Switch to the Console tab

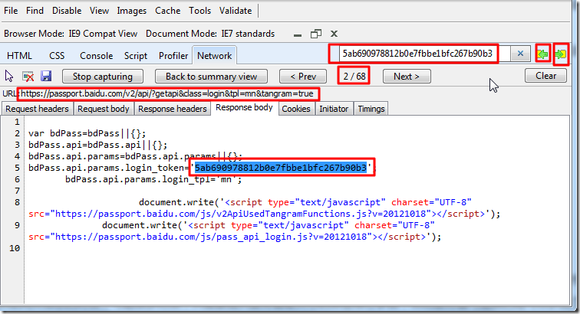point(96,56)
